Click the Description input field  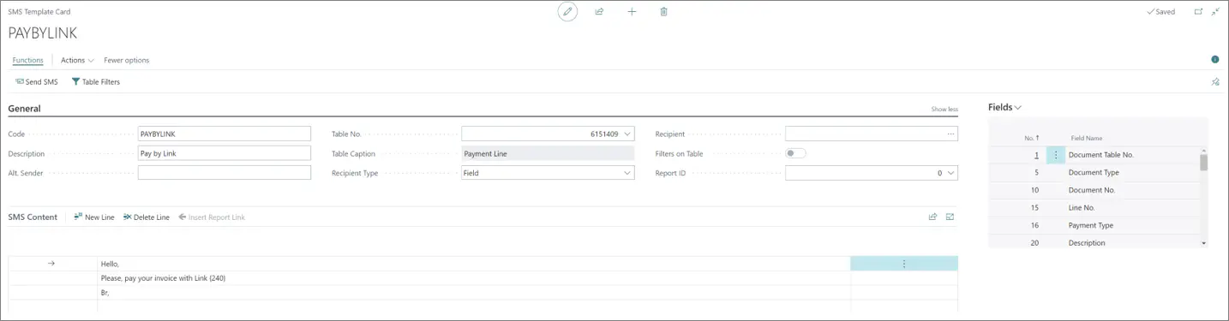coord(224,153)
